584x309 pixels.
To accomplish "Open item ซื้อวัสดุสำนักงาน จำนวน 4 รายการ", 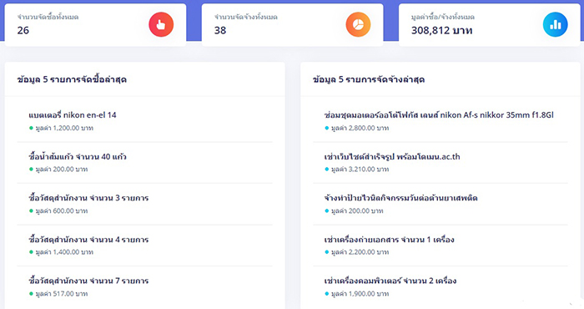I will (88, 240).
